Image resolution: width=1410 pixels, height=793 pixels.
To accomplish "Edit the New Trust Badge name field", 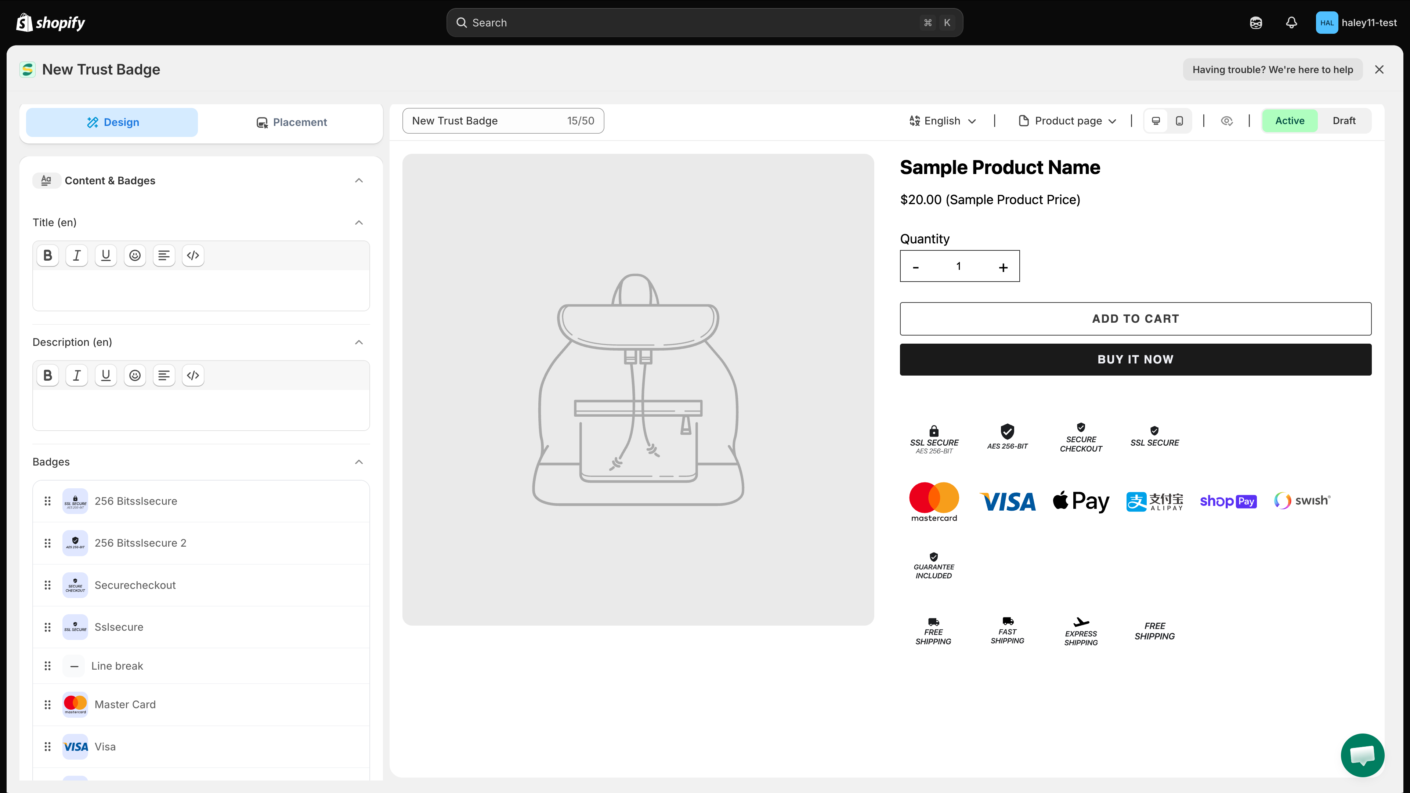I will point(503,121).
